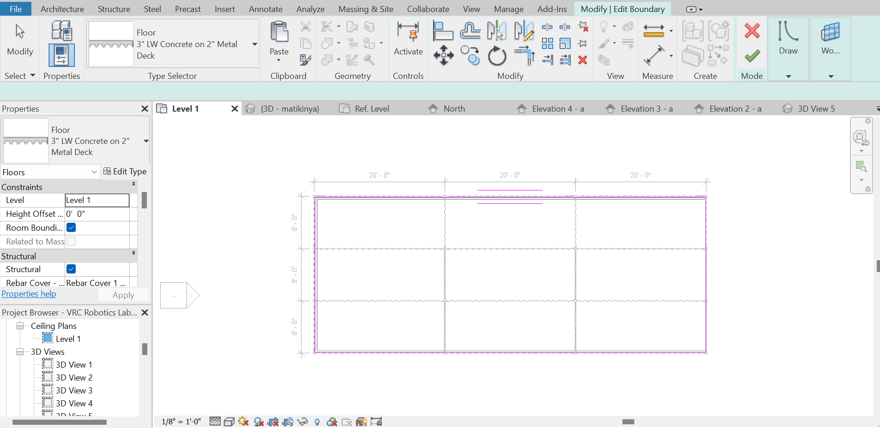Open the Floors filter dropdown
This screenshot has width=880, height=428.
click(94, 172)
